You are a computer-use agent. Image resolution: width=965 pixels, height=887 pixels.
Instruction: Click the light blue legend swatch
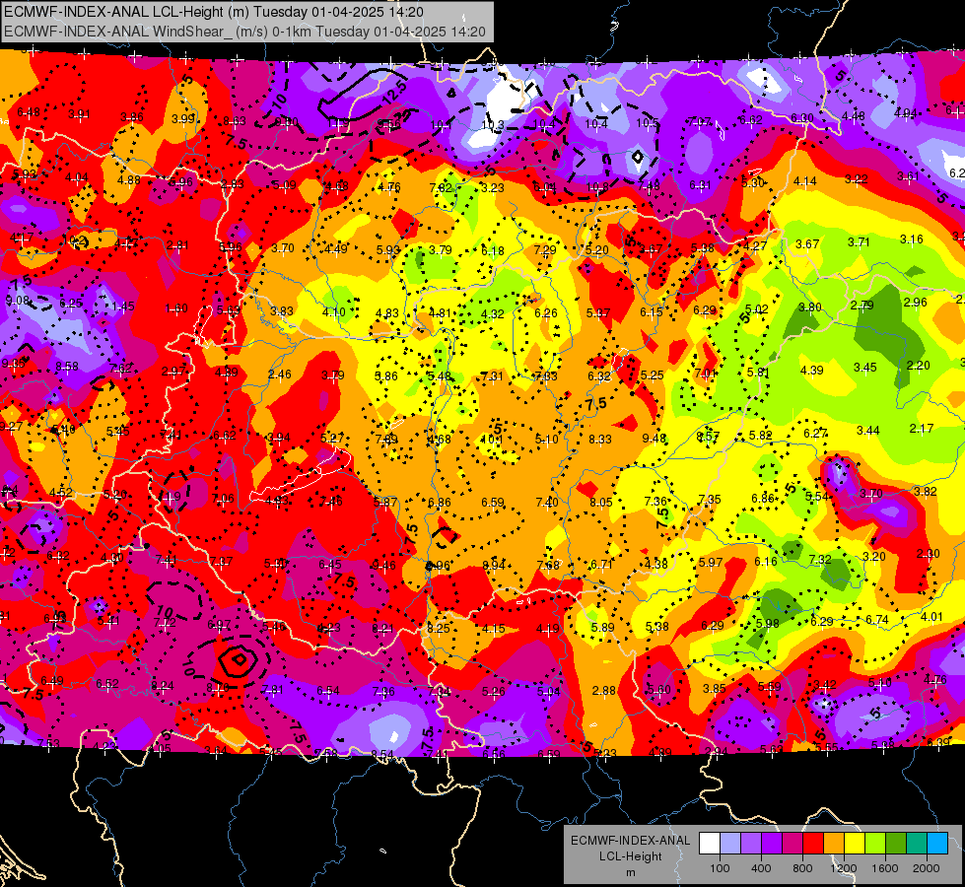click(730, 844)
